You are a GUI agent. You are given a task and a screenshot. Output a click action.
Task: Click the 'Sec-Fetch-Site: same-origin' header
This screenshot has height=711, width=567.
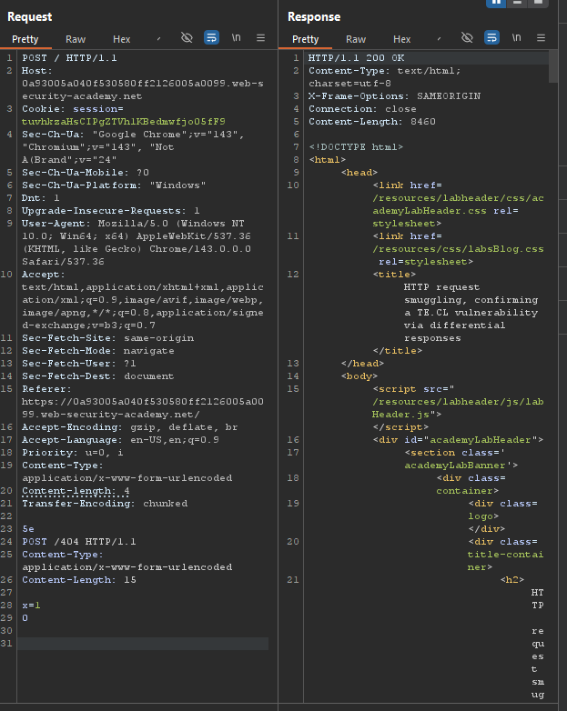tap(107, 338)
